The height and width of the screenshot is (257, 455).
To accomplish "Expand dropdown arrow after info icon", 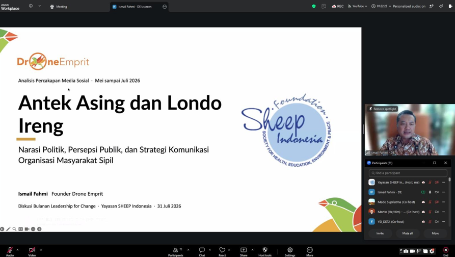I will click(x=39, y=6).
